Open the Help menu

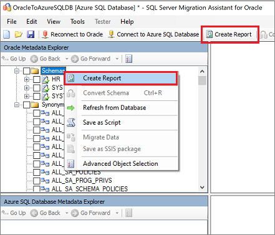[x=127, y=21]
